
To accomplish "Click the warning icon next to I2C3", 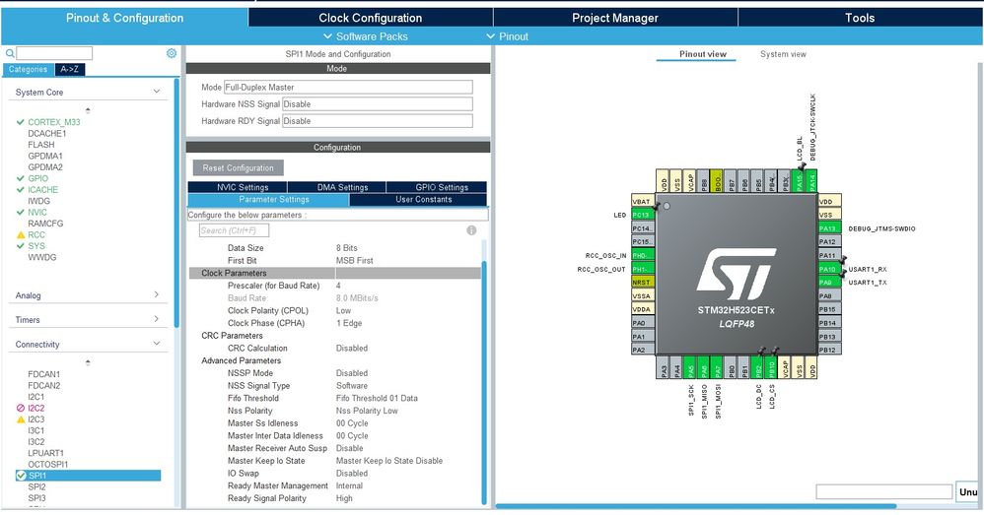I will point(21,419).
